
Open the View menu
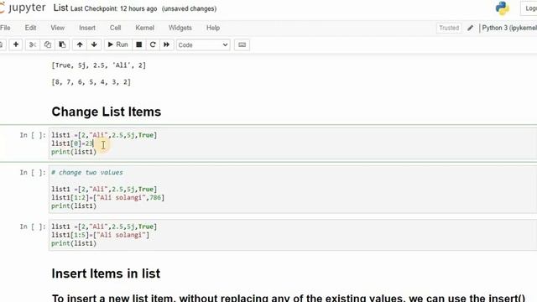(58, 28)
